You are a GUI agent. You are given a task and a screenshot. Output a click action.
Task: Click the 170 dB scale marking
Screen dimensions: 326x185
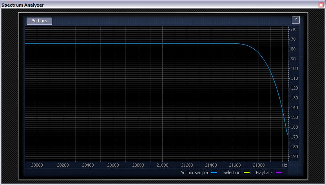293,137
